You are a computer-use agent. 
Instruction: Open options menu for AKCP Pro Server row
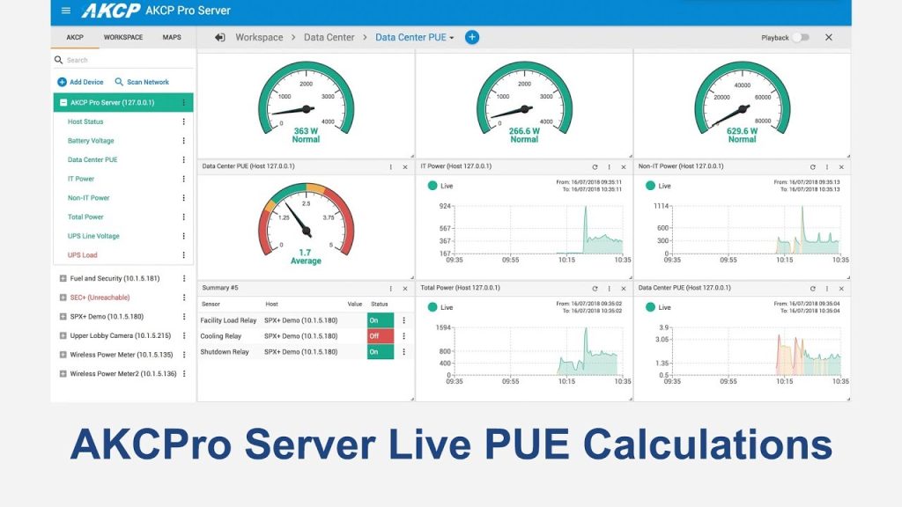click(183, 102)
